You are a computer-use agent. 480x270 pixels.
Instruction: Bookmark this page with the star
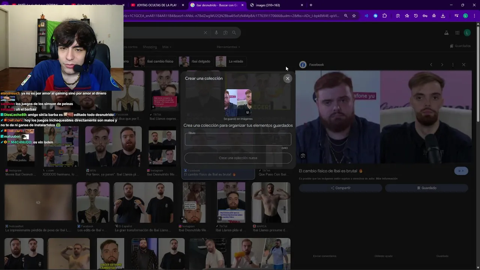(x=354, y=16)
